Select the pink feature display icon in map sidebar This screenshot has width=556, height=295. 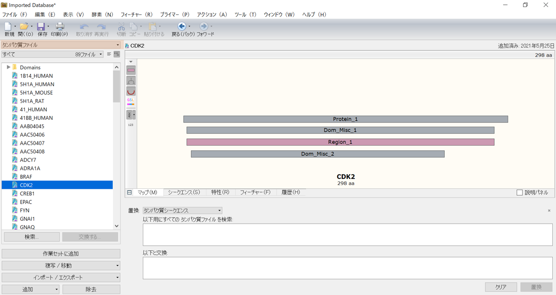point(131,70)
